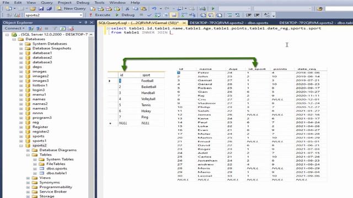Switch to dbo.sports tab
This screenshot has width=353, height=198.
(229, 23)
